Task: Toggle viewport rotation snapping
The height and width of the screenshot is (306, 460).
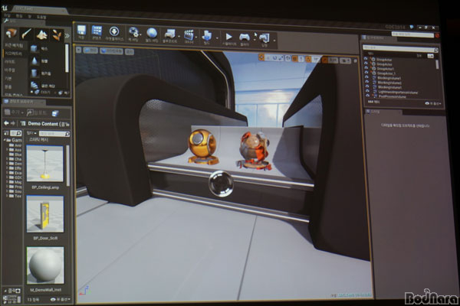Action: pyautogui.click(x=308, y=60)
